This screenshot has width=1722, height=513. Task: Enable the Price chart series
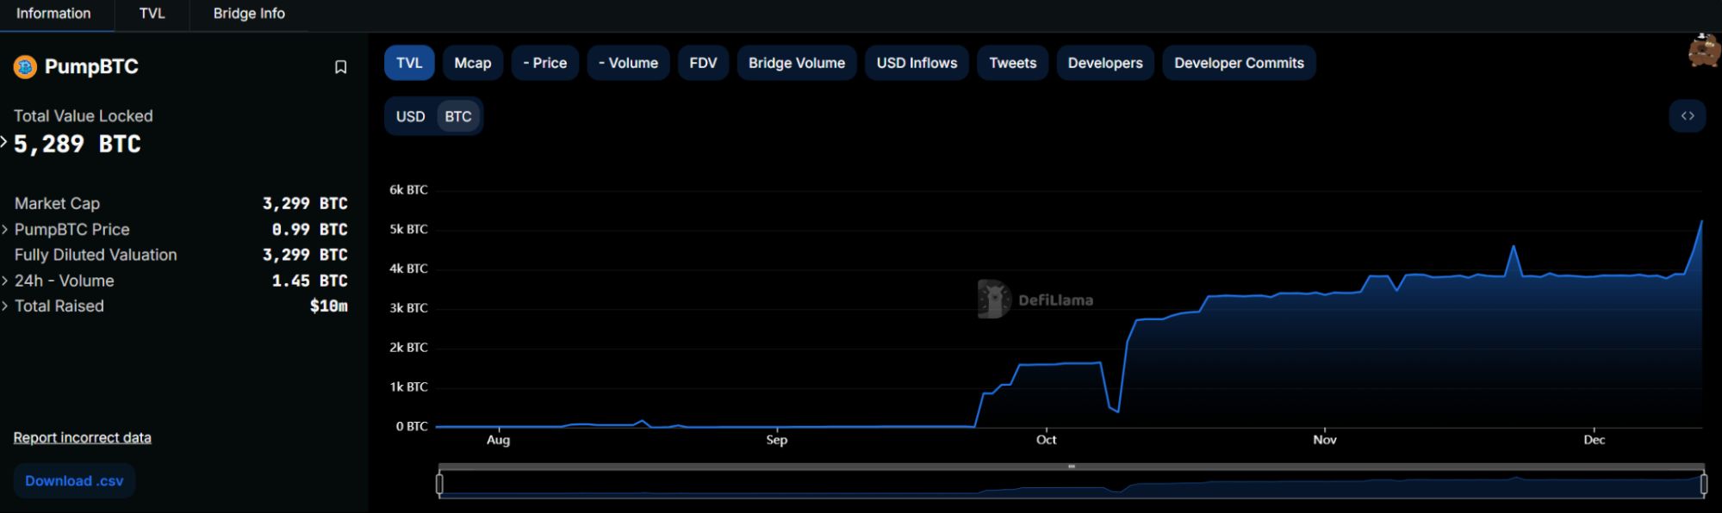click(544, 63)
